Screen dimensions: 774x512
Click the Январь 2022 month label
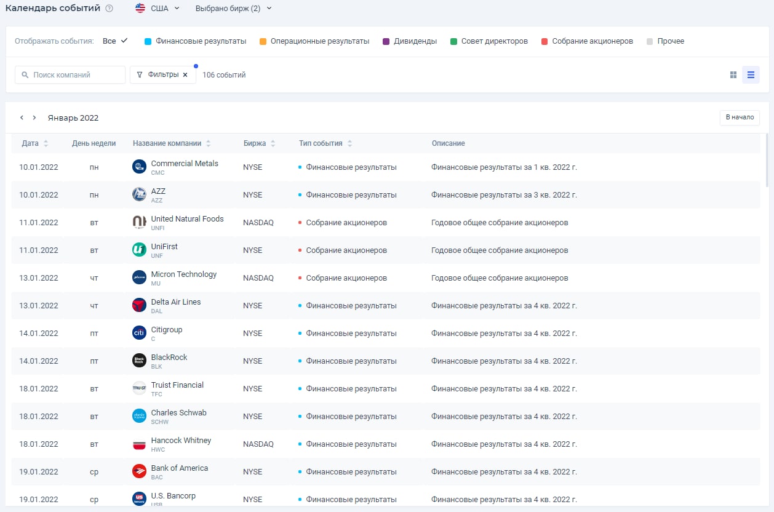coord(73,118)
